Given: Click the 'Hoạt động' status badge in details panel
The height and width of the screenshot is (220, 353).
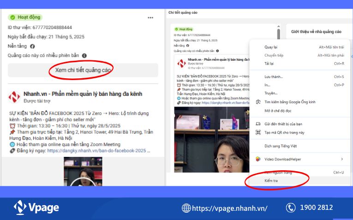Looking at the screenshot, I should pyautogui.click(x=184, y=29).
